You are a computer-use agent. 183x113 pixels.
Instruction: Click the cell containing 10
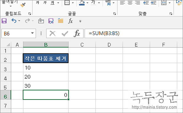[46, 68]
